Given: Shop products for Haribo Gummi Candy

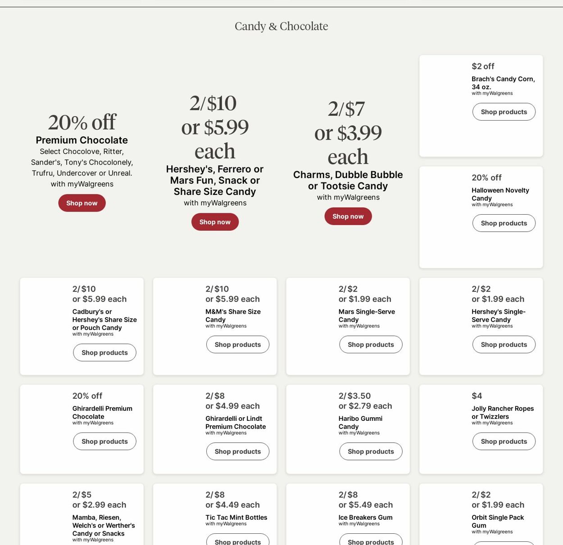Looking at the screenshot, I should pos(371,451).
